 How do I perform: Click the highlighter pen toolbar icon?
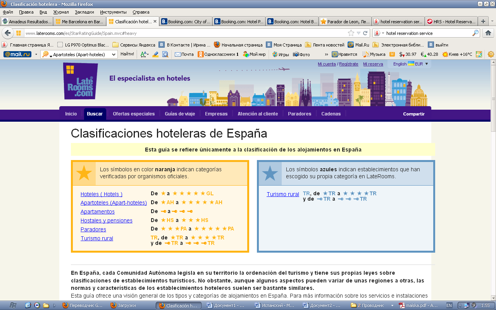pyautogui.click(x=155, y=54)
